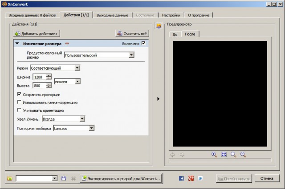Enable 'Использовать гамма-коррекцию' checkbox
Viewport: 285px width, 189px height.
tap(19, 102)
